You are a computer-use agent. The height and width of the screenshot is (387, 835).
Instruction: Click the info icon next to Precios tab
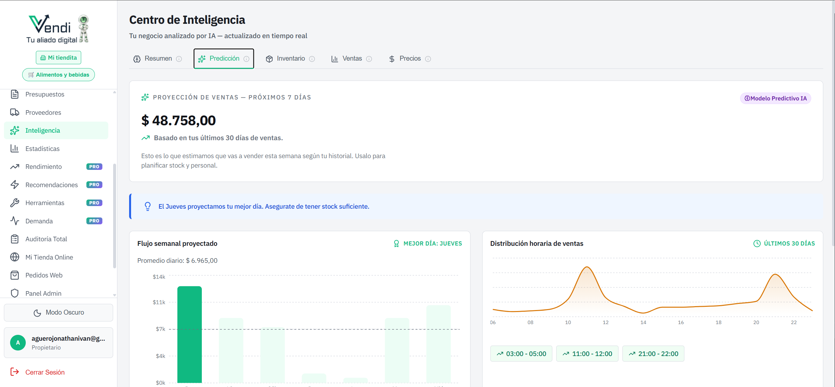(x=428, y=59)
